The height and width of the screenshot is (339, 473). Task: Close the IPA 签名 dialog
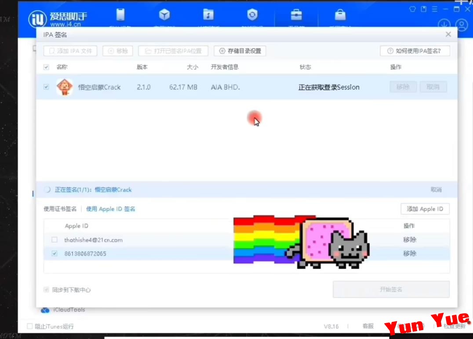click(x=448, y=34)
